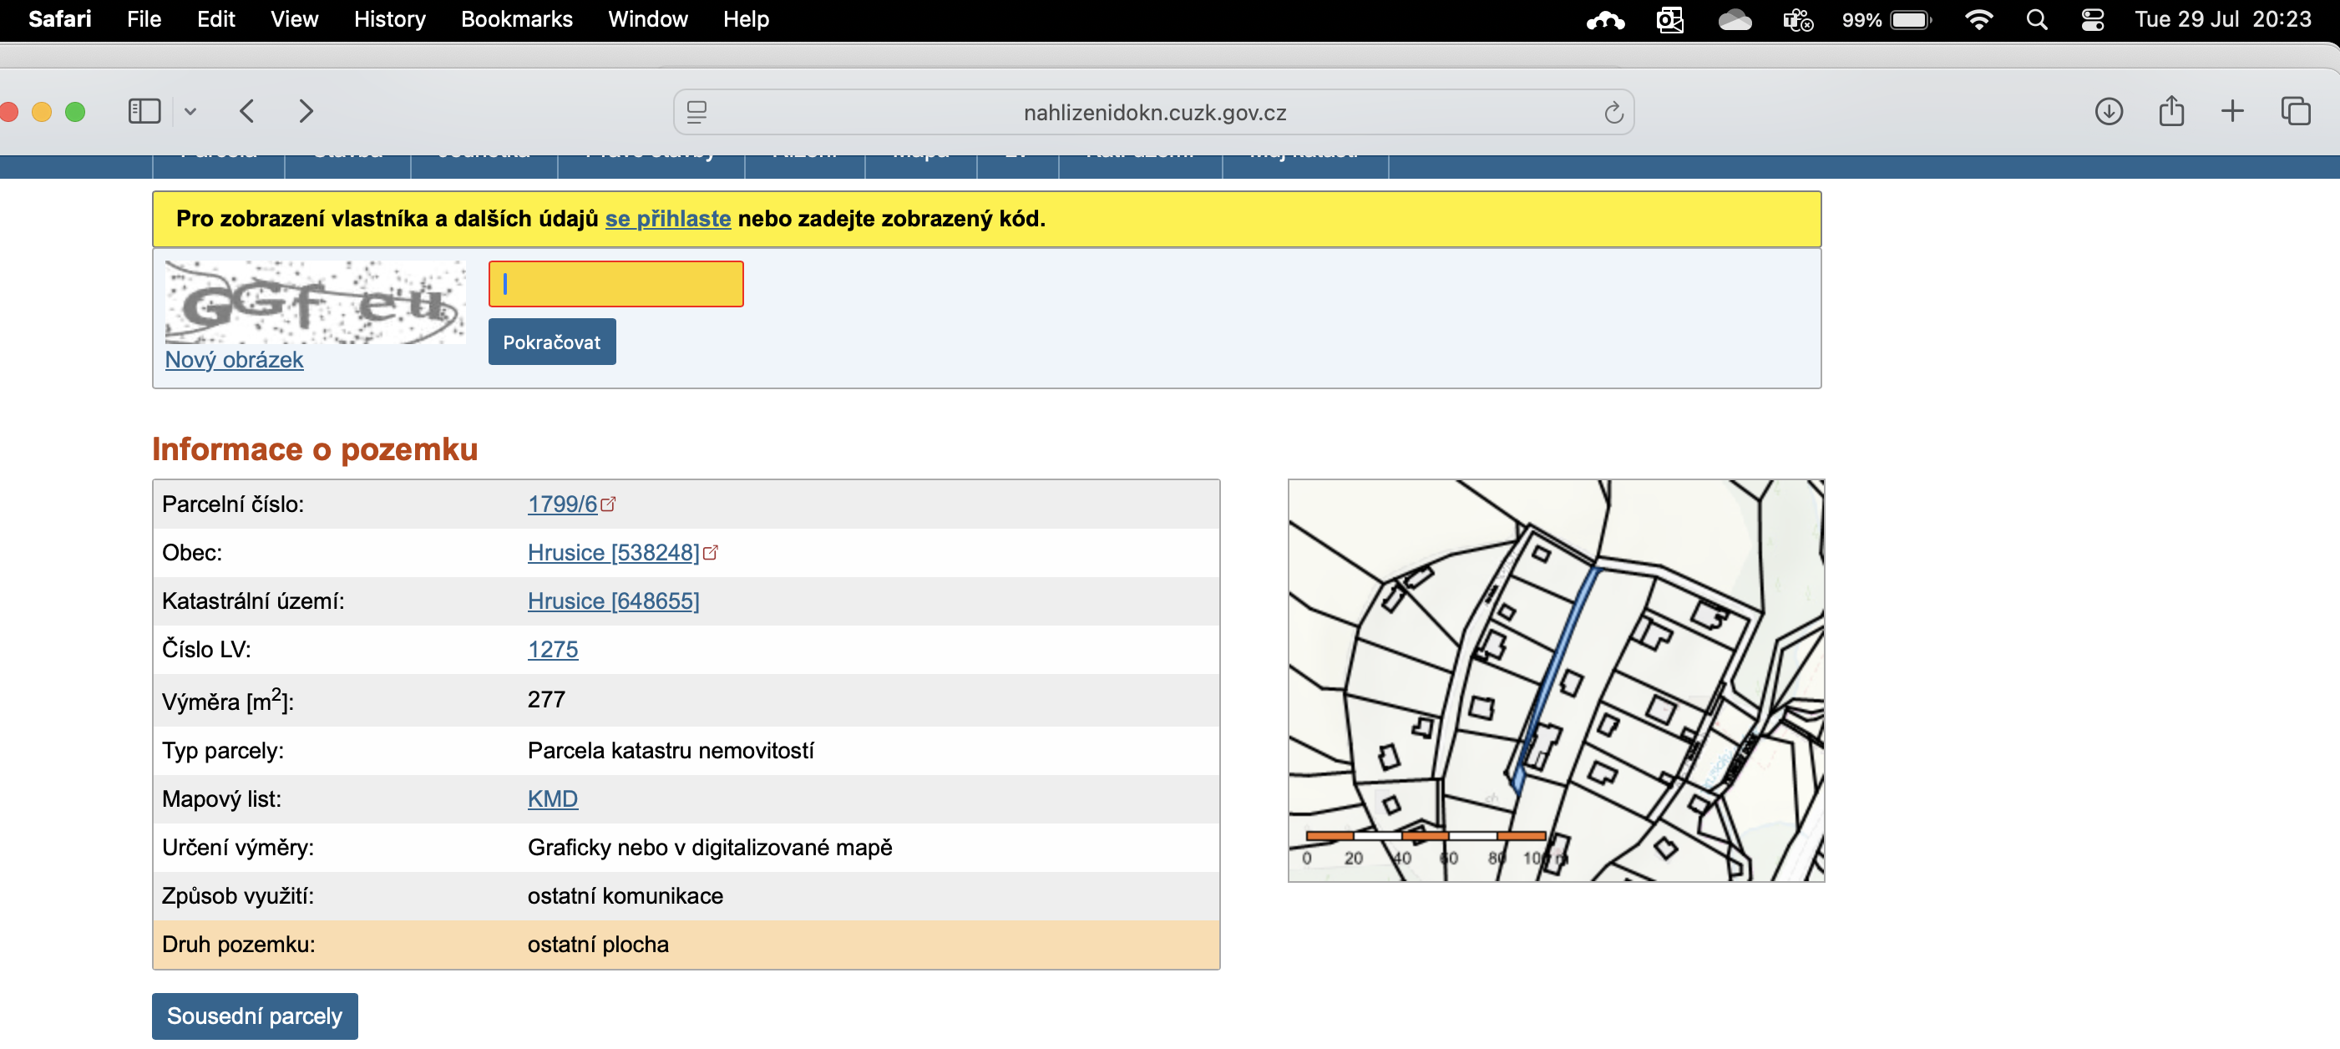Focus the captcha code input field
The height and width of the screenshot is (1049, 2340).
point(615,284)
